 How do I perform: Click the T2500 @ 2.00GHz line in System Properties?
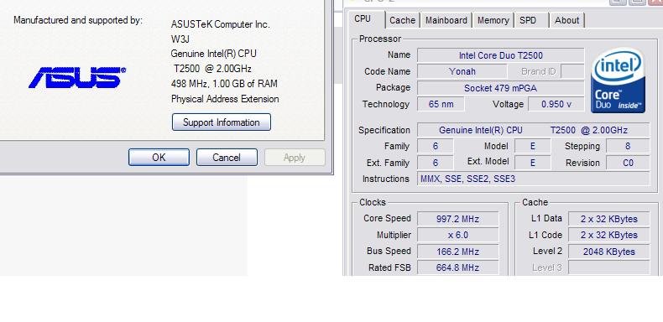(x=212, y=69)
